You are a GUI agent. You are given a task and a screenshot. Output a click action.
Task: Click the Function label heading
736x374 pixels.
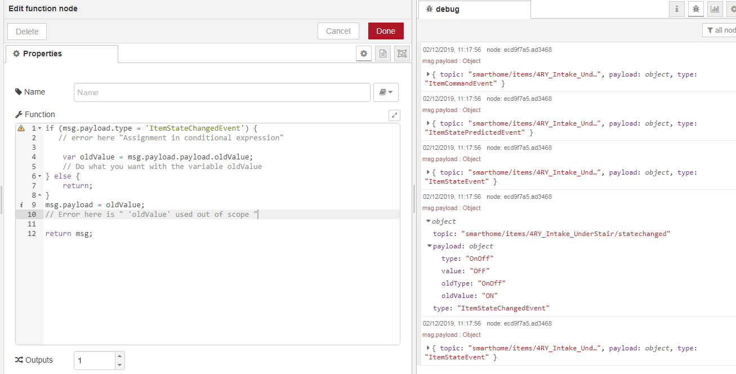35,114
